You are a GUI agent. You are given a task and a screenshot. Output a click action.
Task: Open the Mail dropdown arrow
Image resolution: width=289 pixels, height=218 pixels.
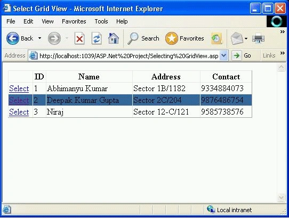coord(246,38)
